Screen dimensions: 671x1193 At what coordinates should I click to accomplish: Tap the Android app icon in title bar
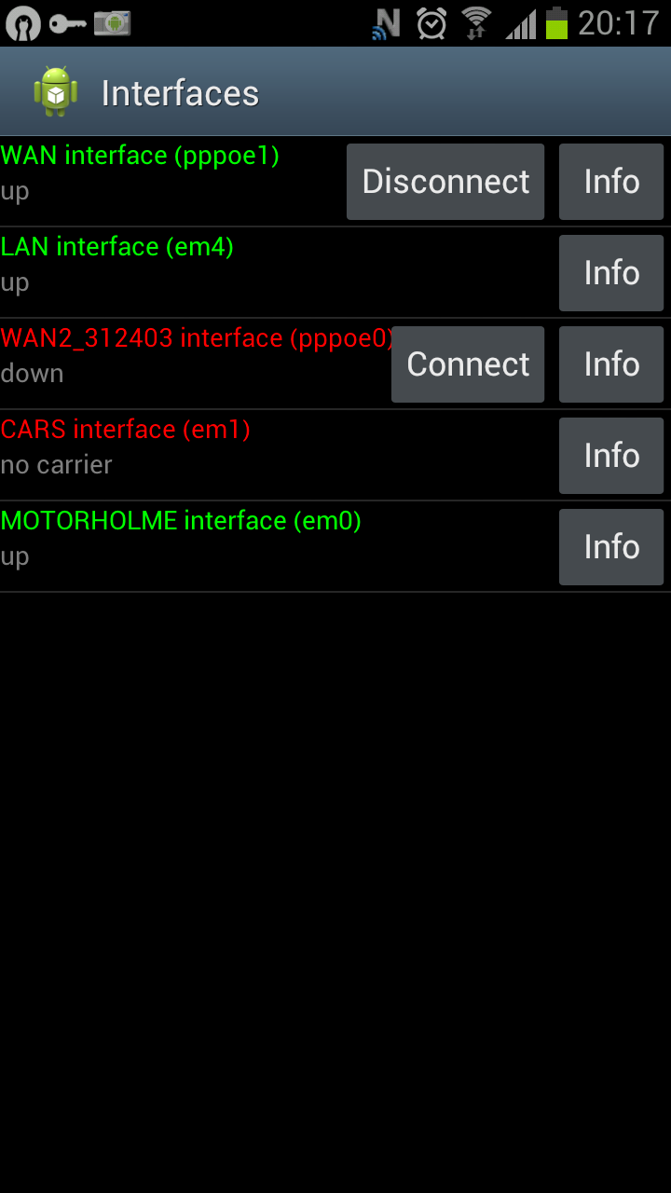click(x=56, y=92)
